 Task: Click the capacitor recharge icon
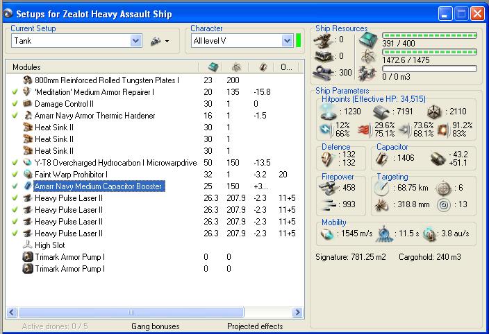coord(438,159)
